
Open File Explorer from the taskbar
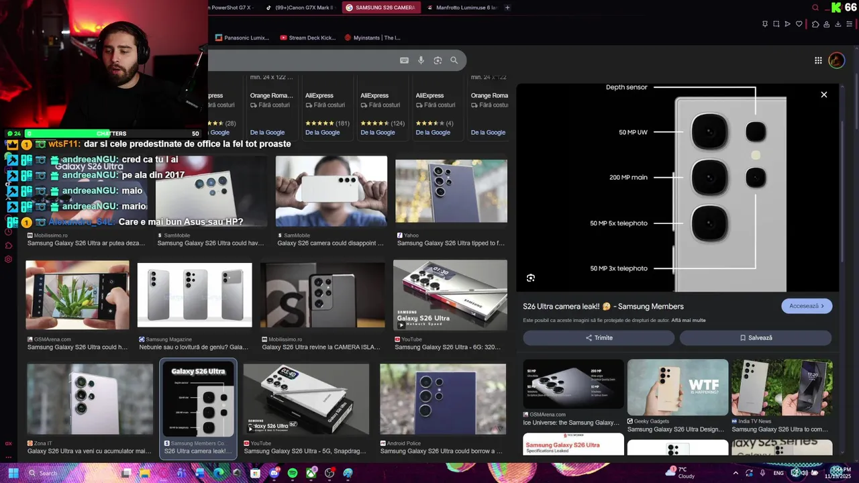(x=144, y=473)
